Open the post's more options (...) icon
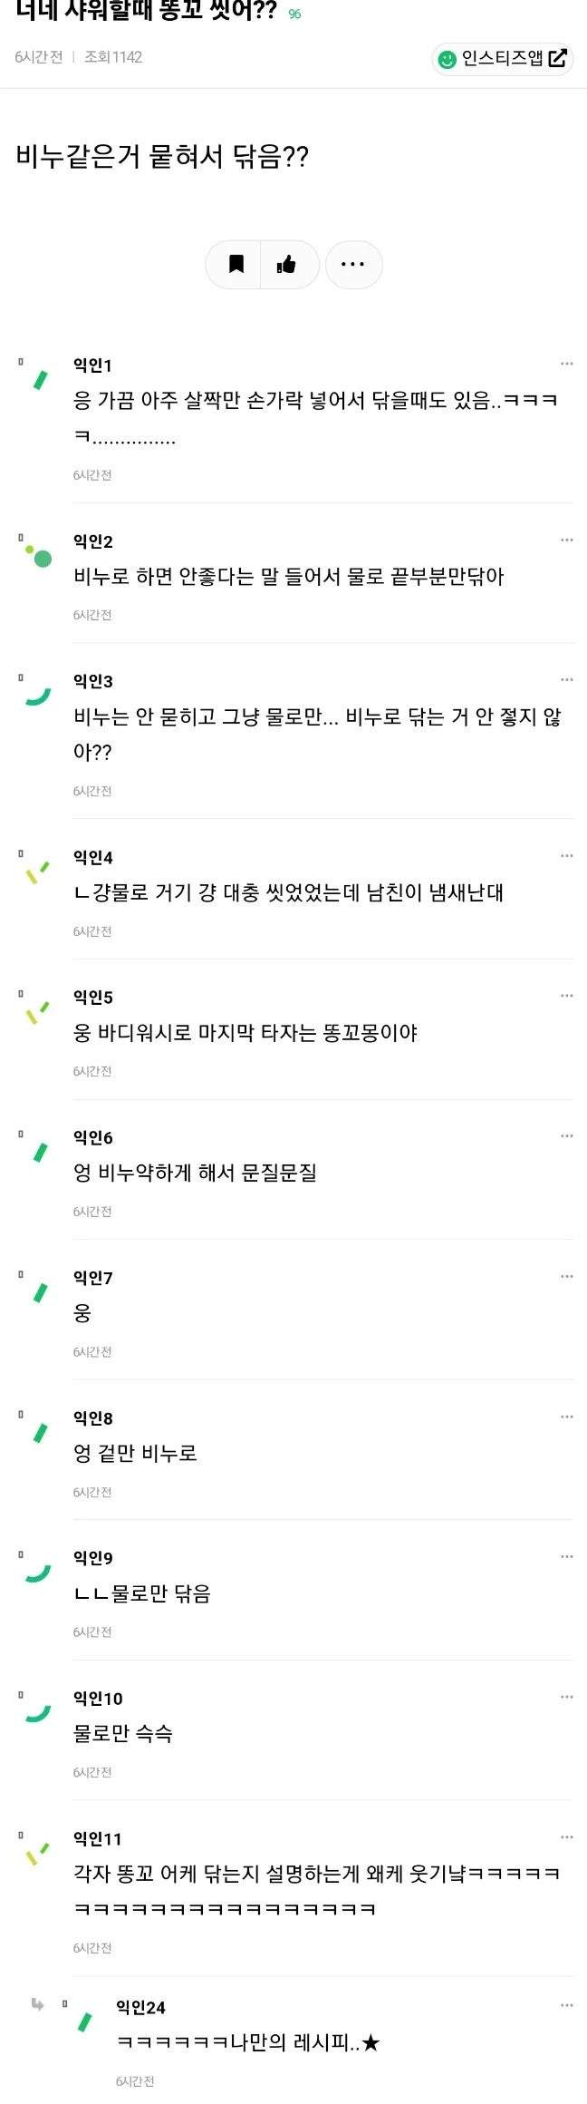The image size is (587, 2104). click(353, 264)
